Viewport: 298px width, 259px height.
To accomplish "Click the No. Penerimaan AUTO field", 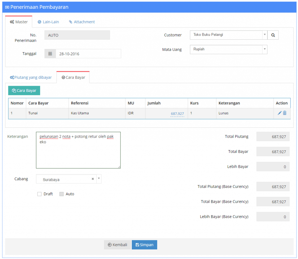I will [77, 35].
